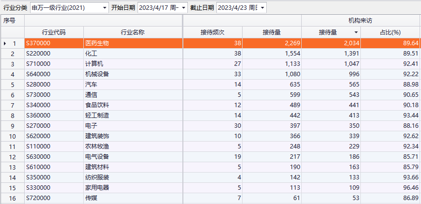
Task: Select row number 10 header cell
Action: (x=12, y=136)
